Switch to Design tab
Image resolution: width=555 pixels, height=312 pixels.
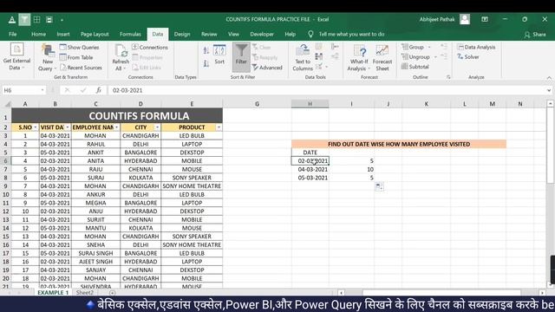coord(182,34)
